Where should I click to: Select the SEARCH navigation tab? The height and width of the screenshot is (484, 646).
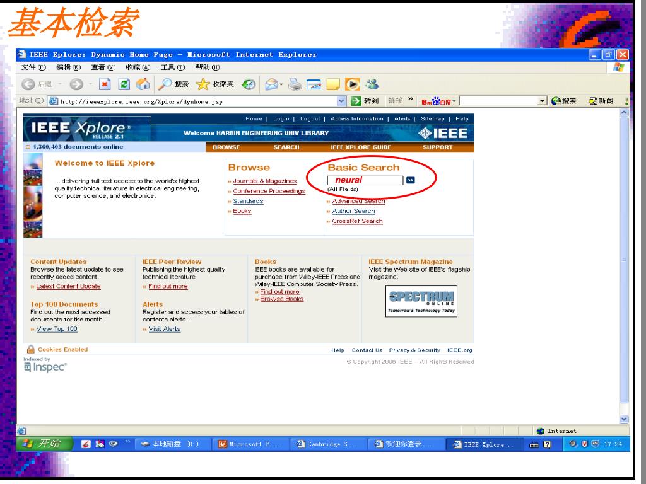point(286,147)
